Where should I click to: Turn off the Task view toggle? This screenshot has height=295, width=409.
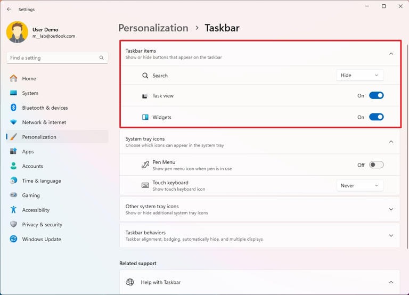(x=376, y=95)
